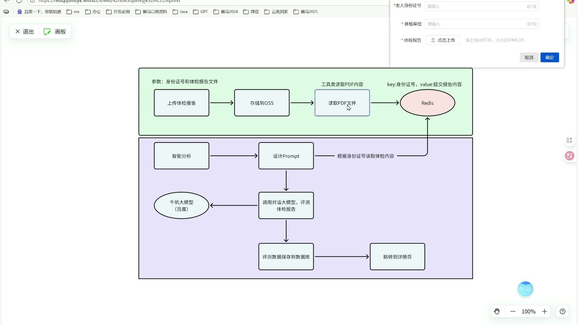Screen dimensions: 578x325
Task: Open the GPT bookmark folder
Action: tap(200, 12)
